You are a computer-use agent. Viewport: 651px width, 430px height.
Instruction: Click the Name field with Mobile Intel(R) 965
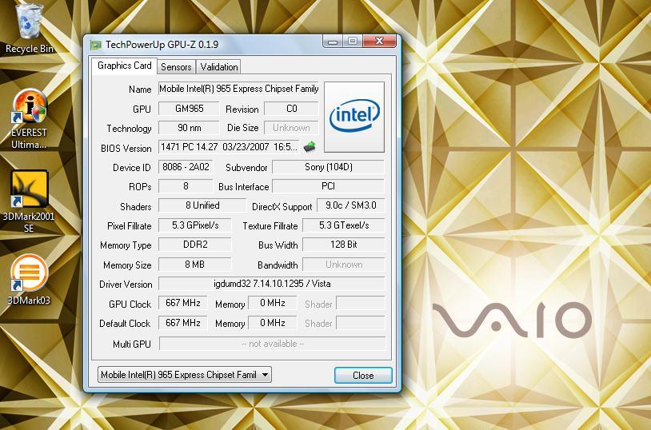click(238, 89)
